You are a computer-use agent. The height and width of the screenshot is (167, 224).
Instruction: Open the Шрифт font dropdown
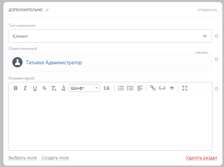coord(84,88)
